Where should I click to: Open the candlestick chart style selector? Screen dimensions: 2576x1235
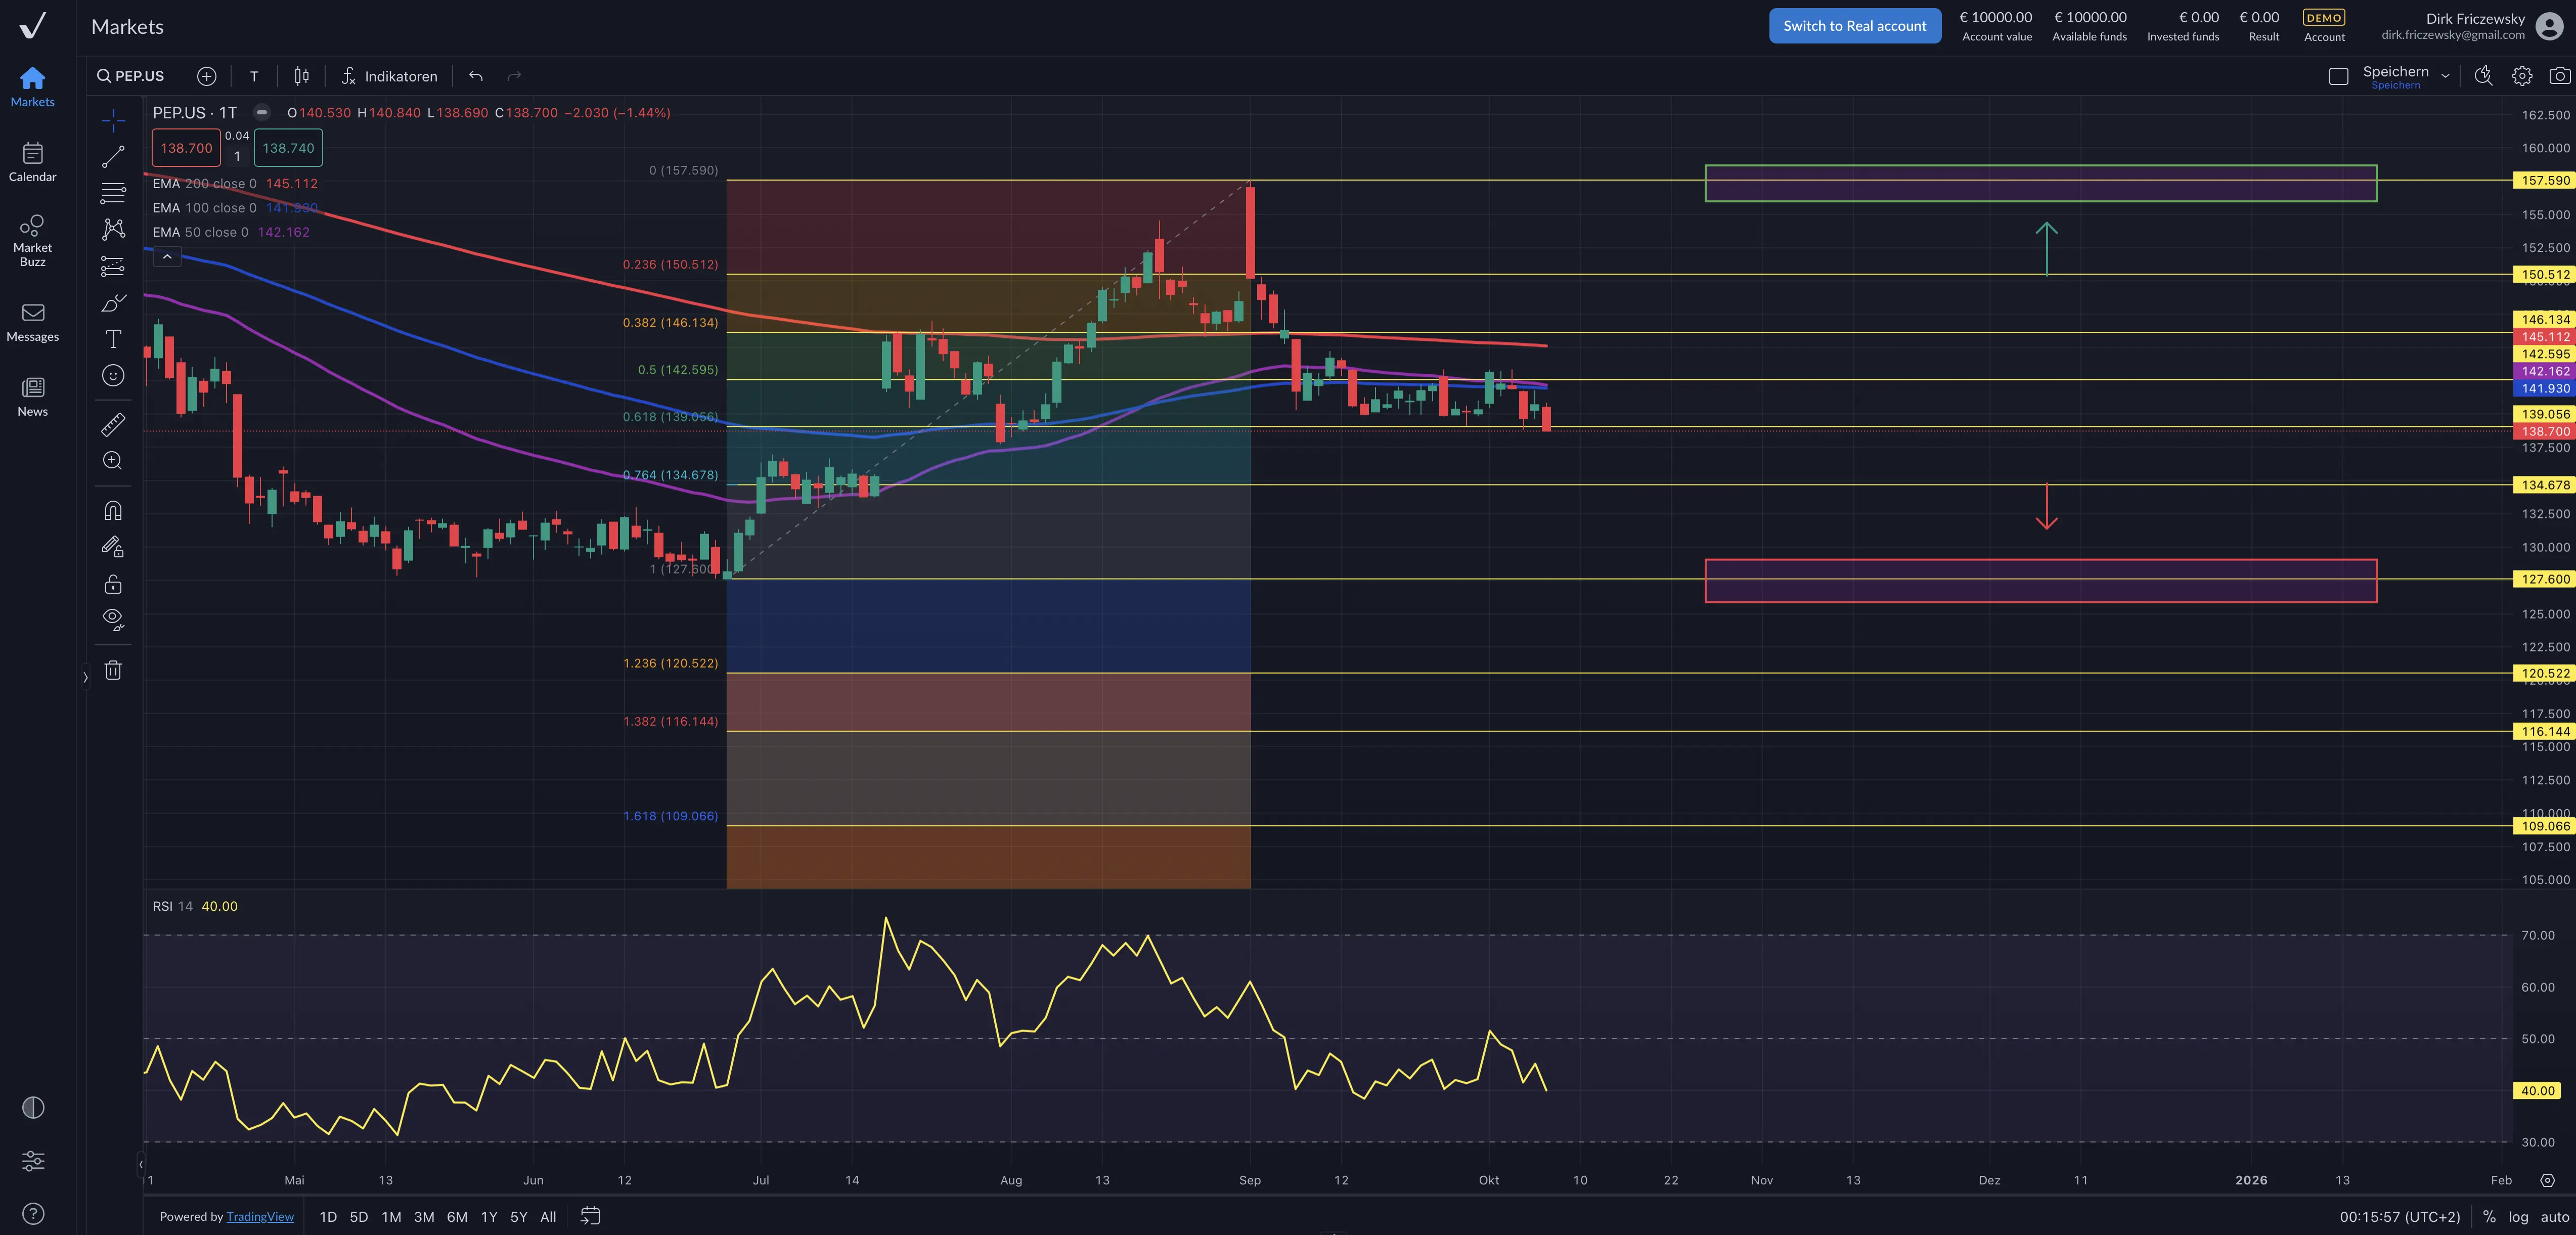(301, 76)
